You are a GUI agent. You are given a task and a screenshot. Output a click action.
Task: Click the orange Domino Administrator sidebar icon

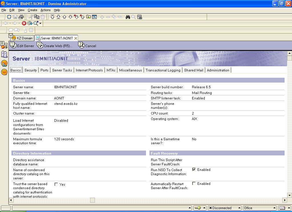4,72
